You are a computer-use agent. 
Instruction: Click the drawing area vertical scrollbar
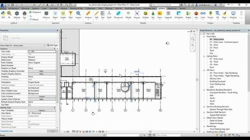pos(197,80)
